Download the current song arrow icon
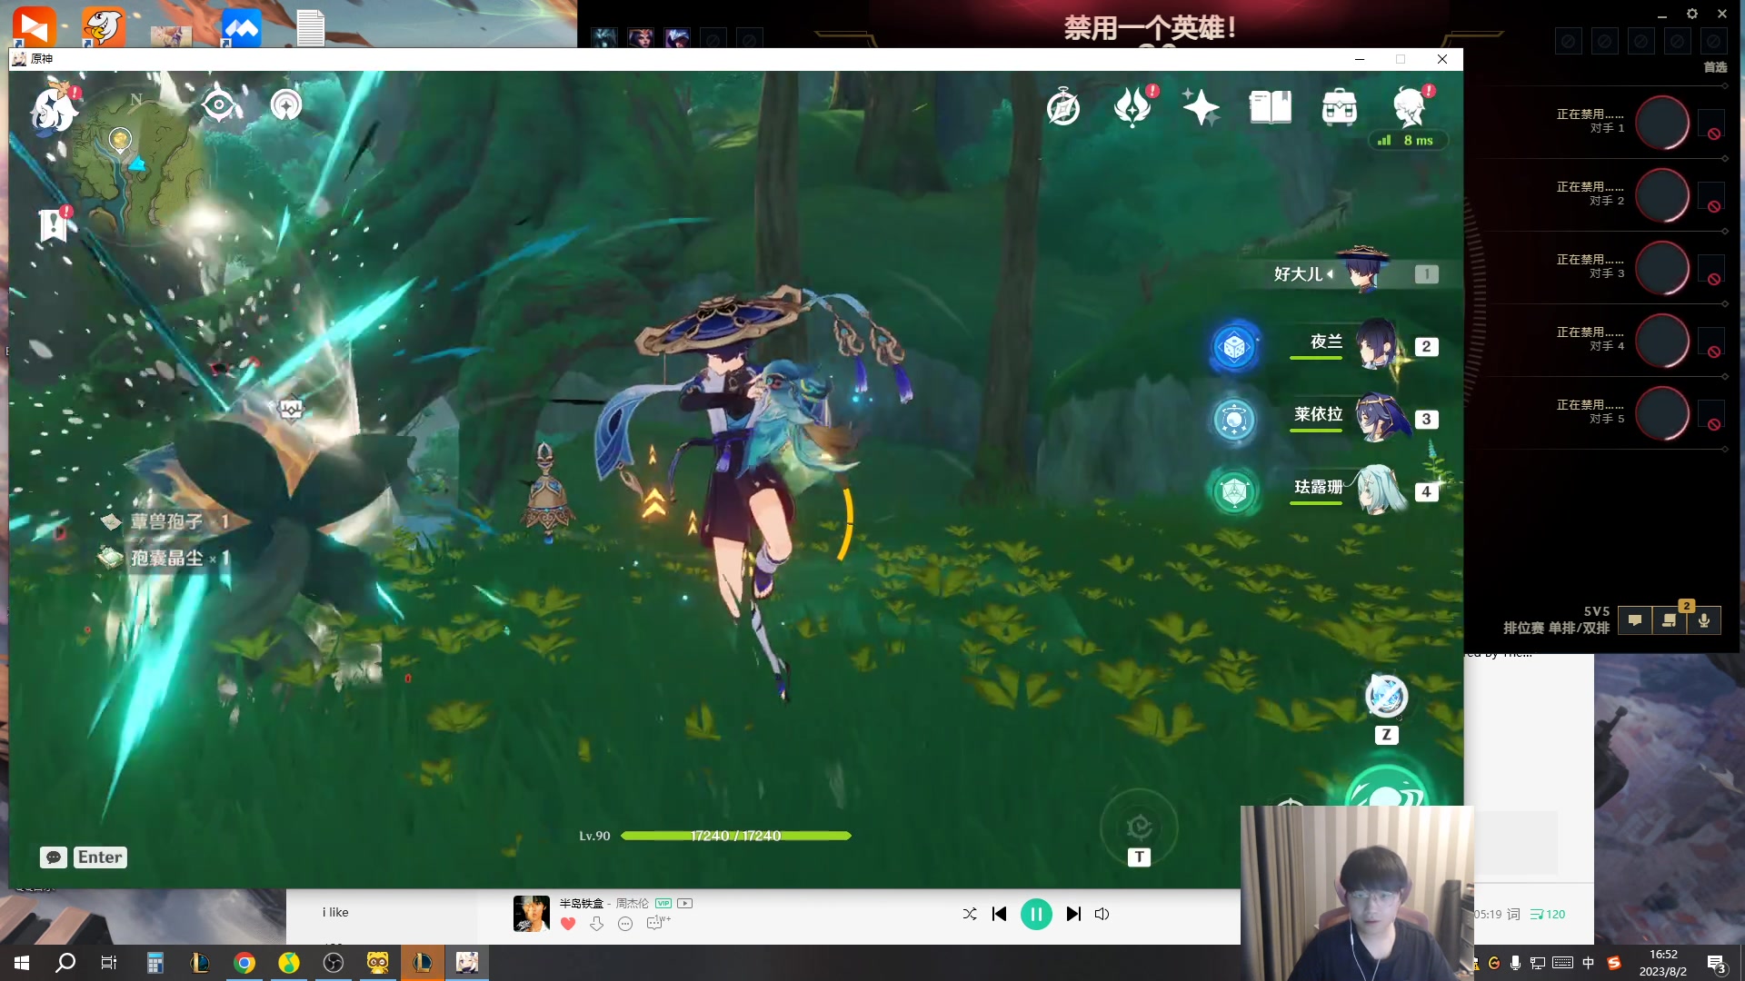The width and height of the screenshot is (1745, 981). 596,924
